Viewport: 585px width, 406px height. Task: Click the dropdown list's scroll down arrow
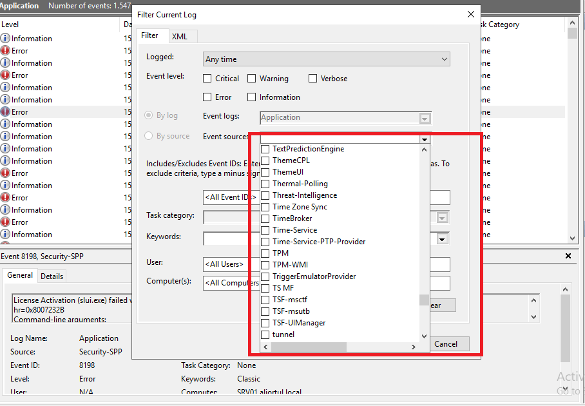click(x=424, y=336)
